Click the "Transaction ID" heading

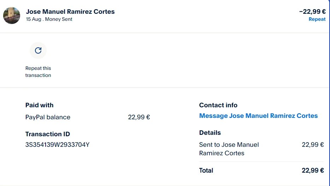click(48, 134)
